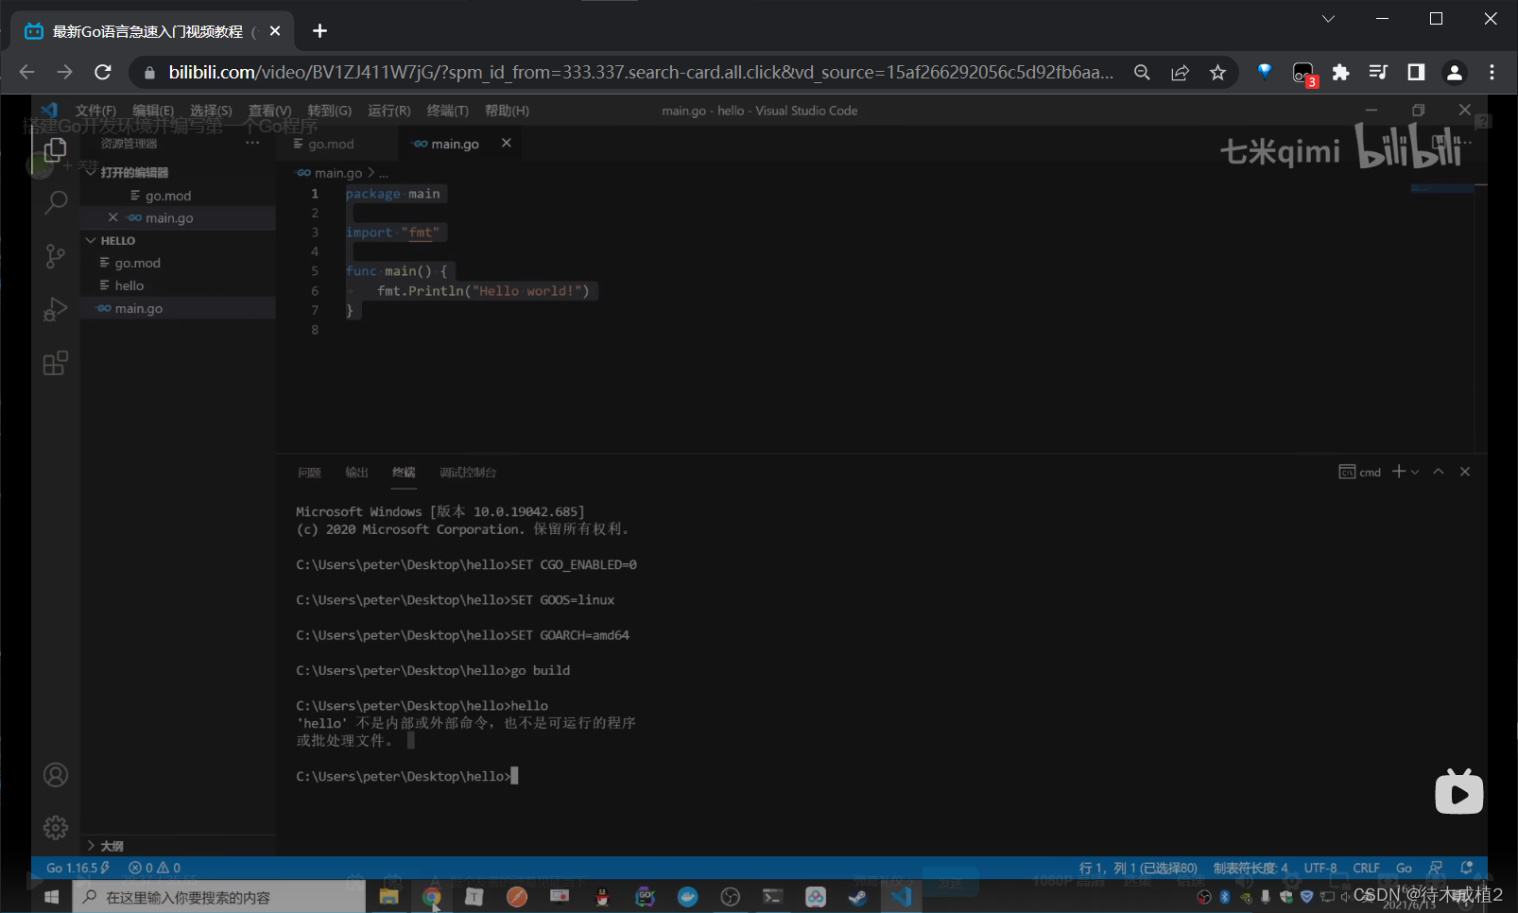Click the blue diamond extension icon
This screenshot has height=913, width=1518.
pyautogui.click(x=1265, y=71)
